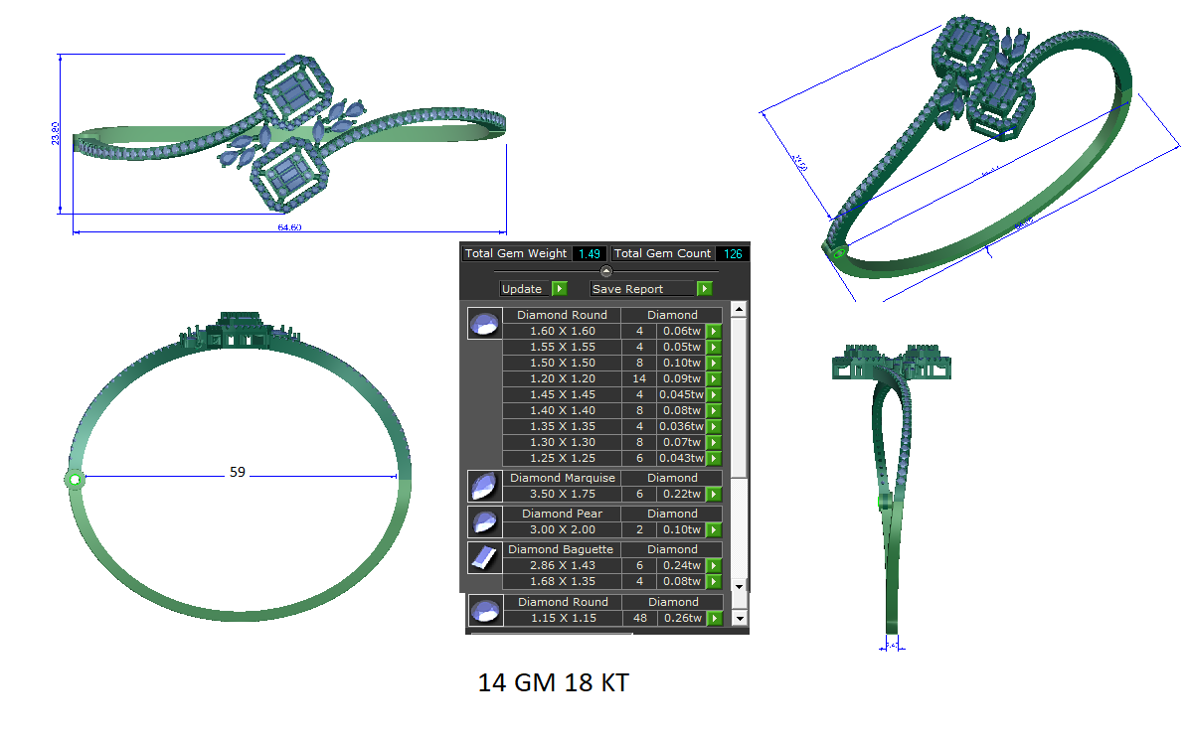
Task: Click the Total Gem Weight value field
Action: (590, 254)
